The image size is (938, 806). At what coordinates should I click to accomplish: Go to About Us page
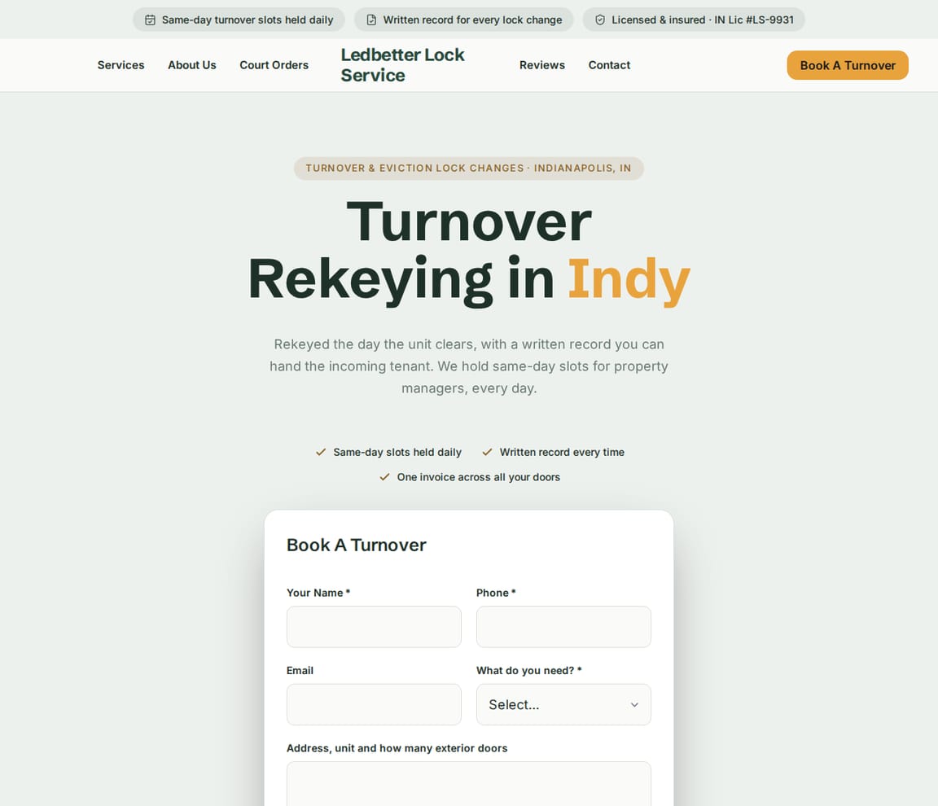click(x=192, y=65)
